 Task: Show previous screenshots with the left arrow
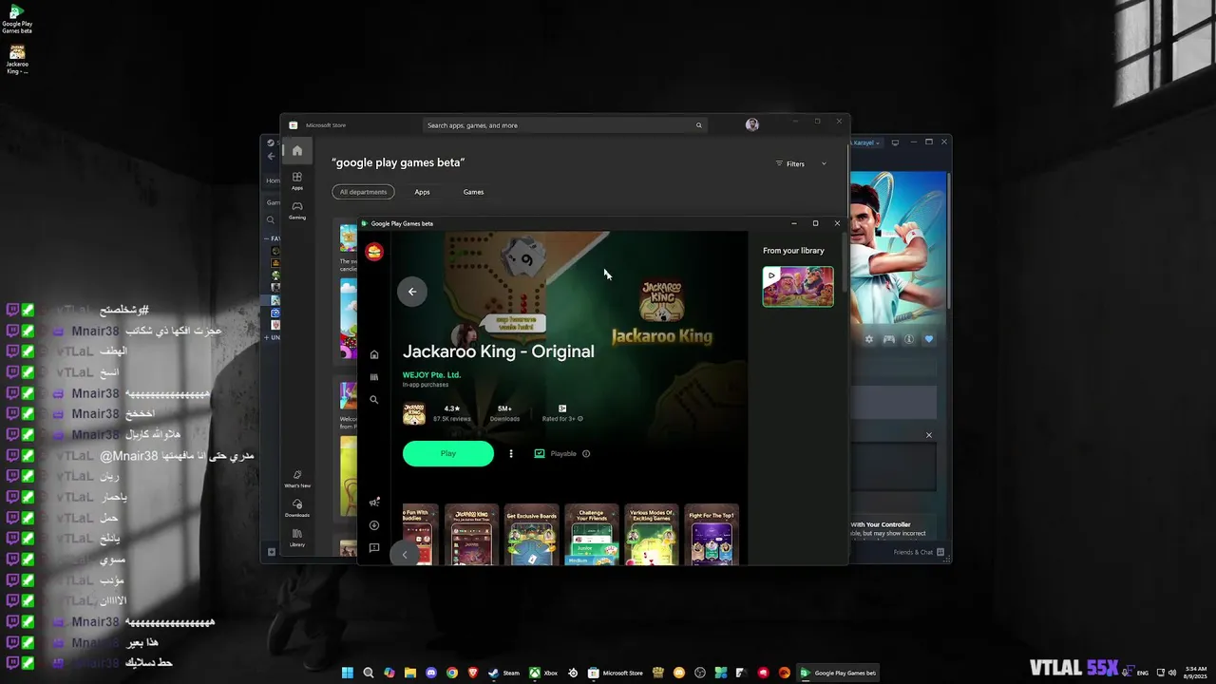click(x=405, y=555)
